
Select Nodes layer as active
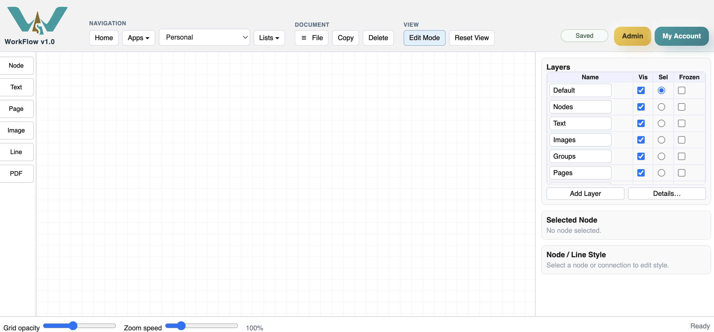661,107
